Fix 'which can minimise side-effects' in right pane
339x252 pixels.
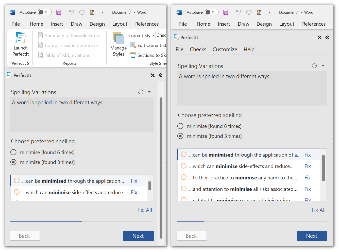308,166
